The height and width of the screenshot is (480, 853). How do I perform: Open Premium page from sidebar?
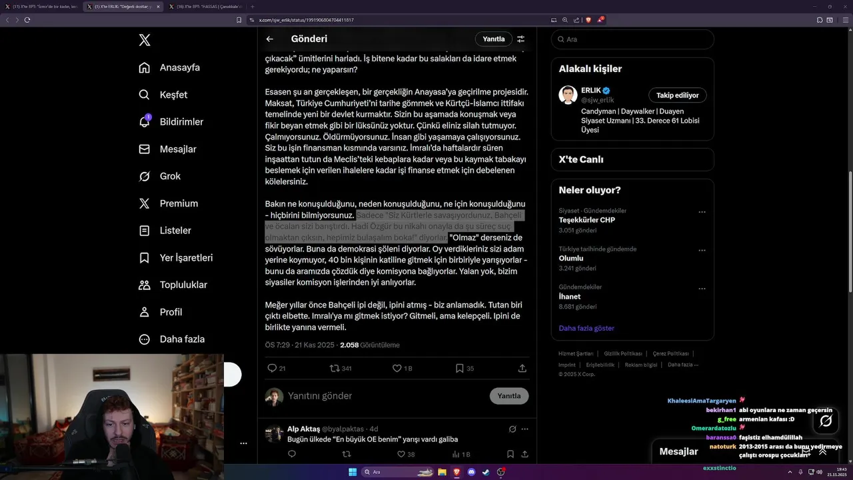(x=168, y=203)
